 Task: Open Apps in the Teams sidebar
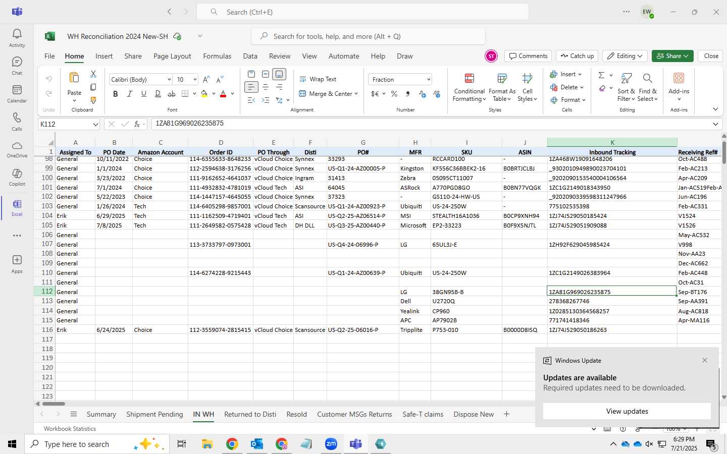pos(17,264)
